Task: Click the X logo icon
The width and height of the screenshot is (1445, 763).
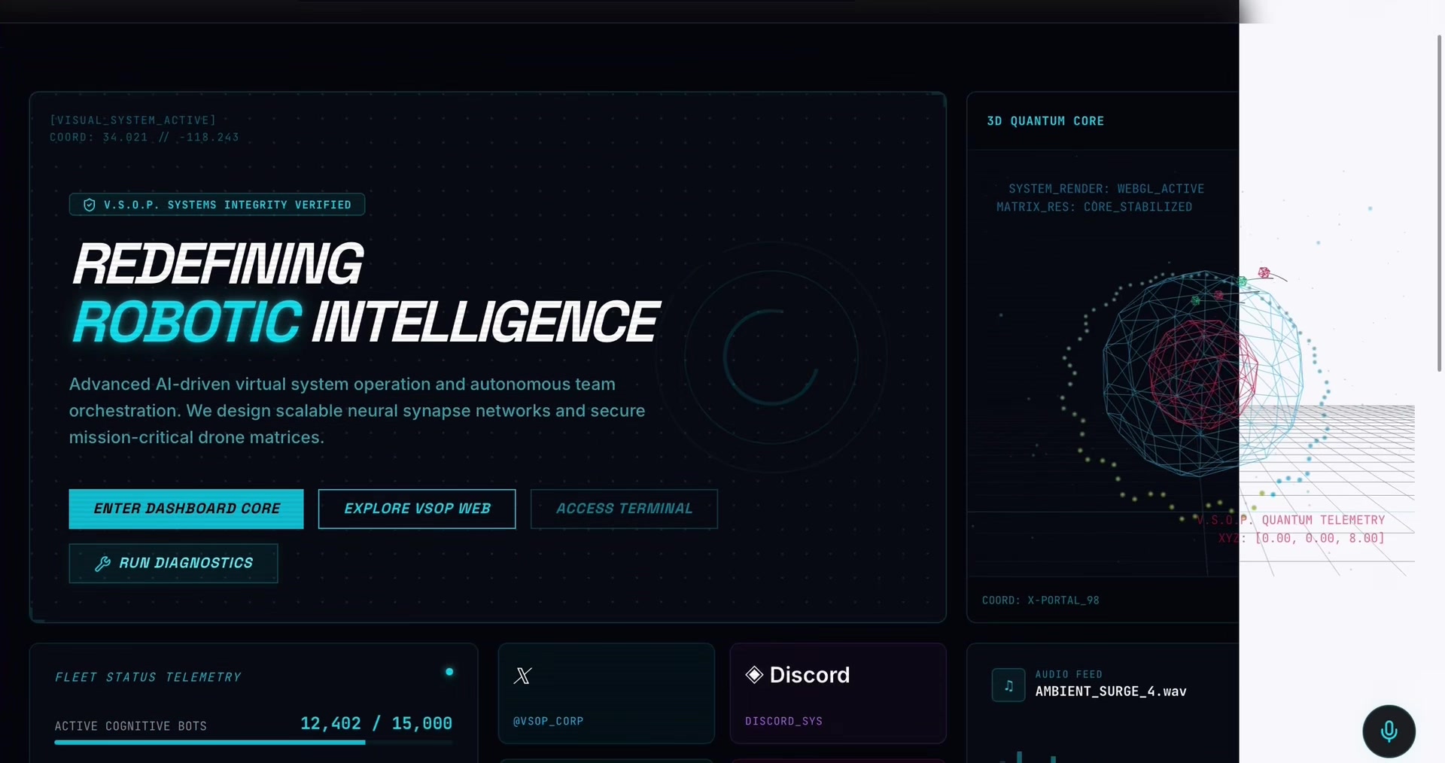Action: coord(522,676)
